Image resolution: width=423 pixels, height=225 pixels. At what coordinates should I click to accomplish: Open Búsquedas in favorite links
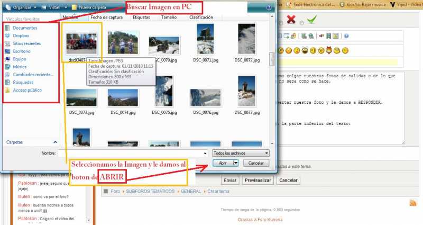coord(23,83)
